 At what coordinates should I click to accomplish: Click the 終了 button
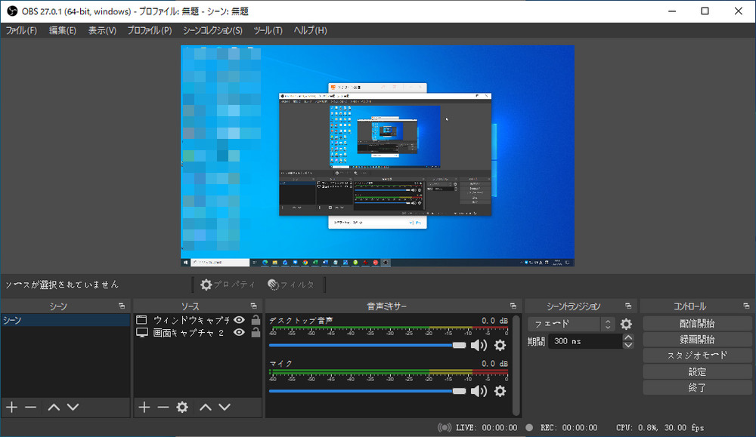tap(697, 387)
